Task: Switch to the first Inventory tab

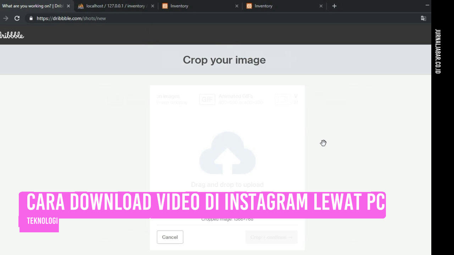Action: [200, 6]
